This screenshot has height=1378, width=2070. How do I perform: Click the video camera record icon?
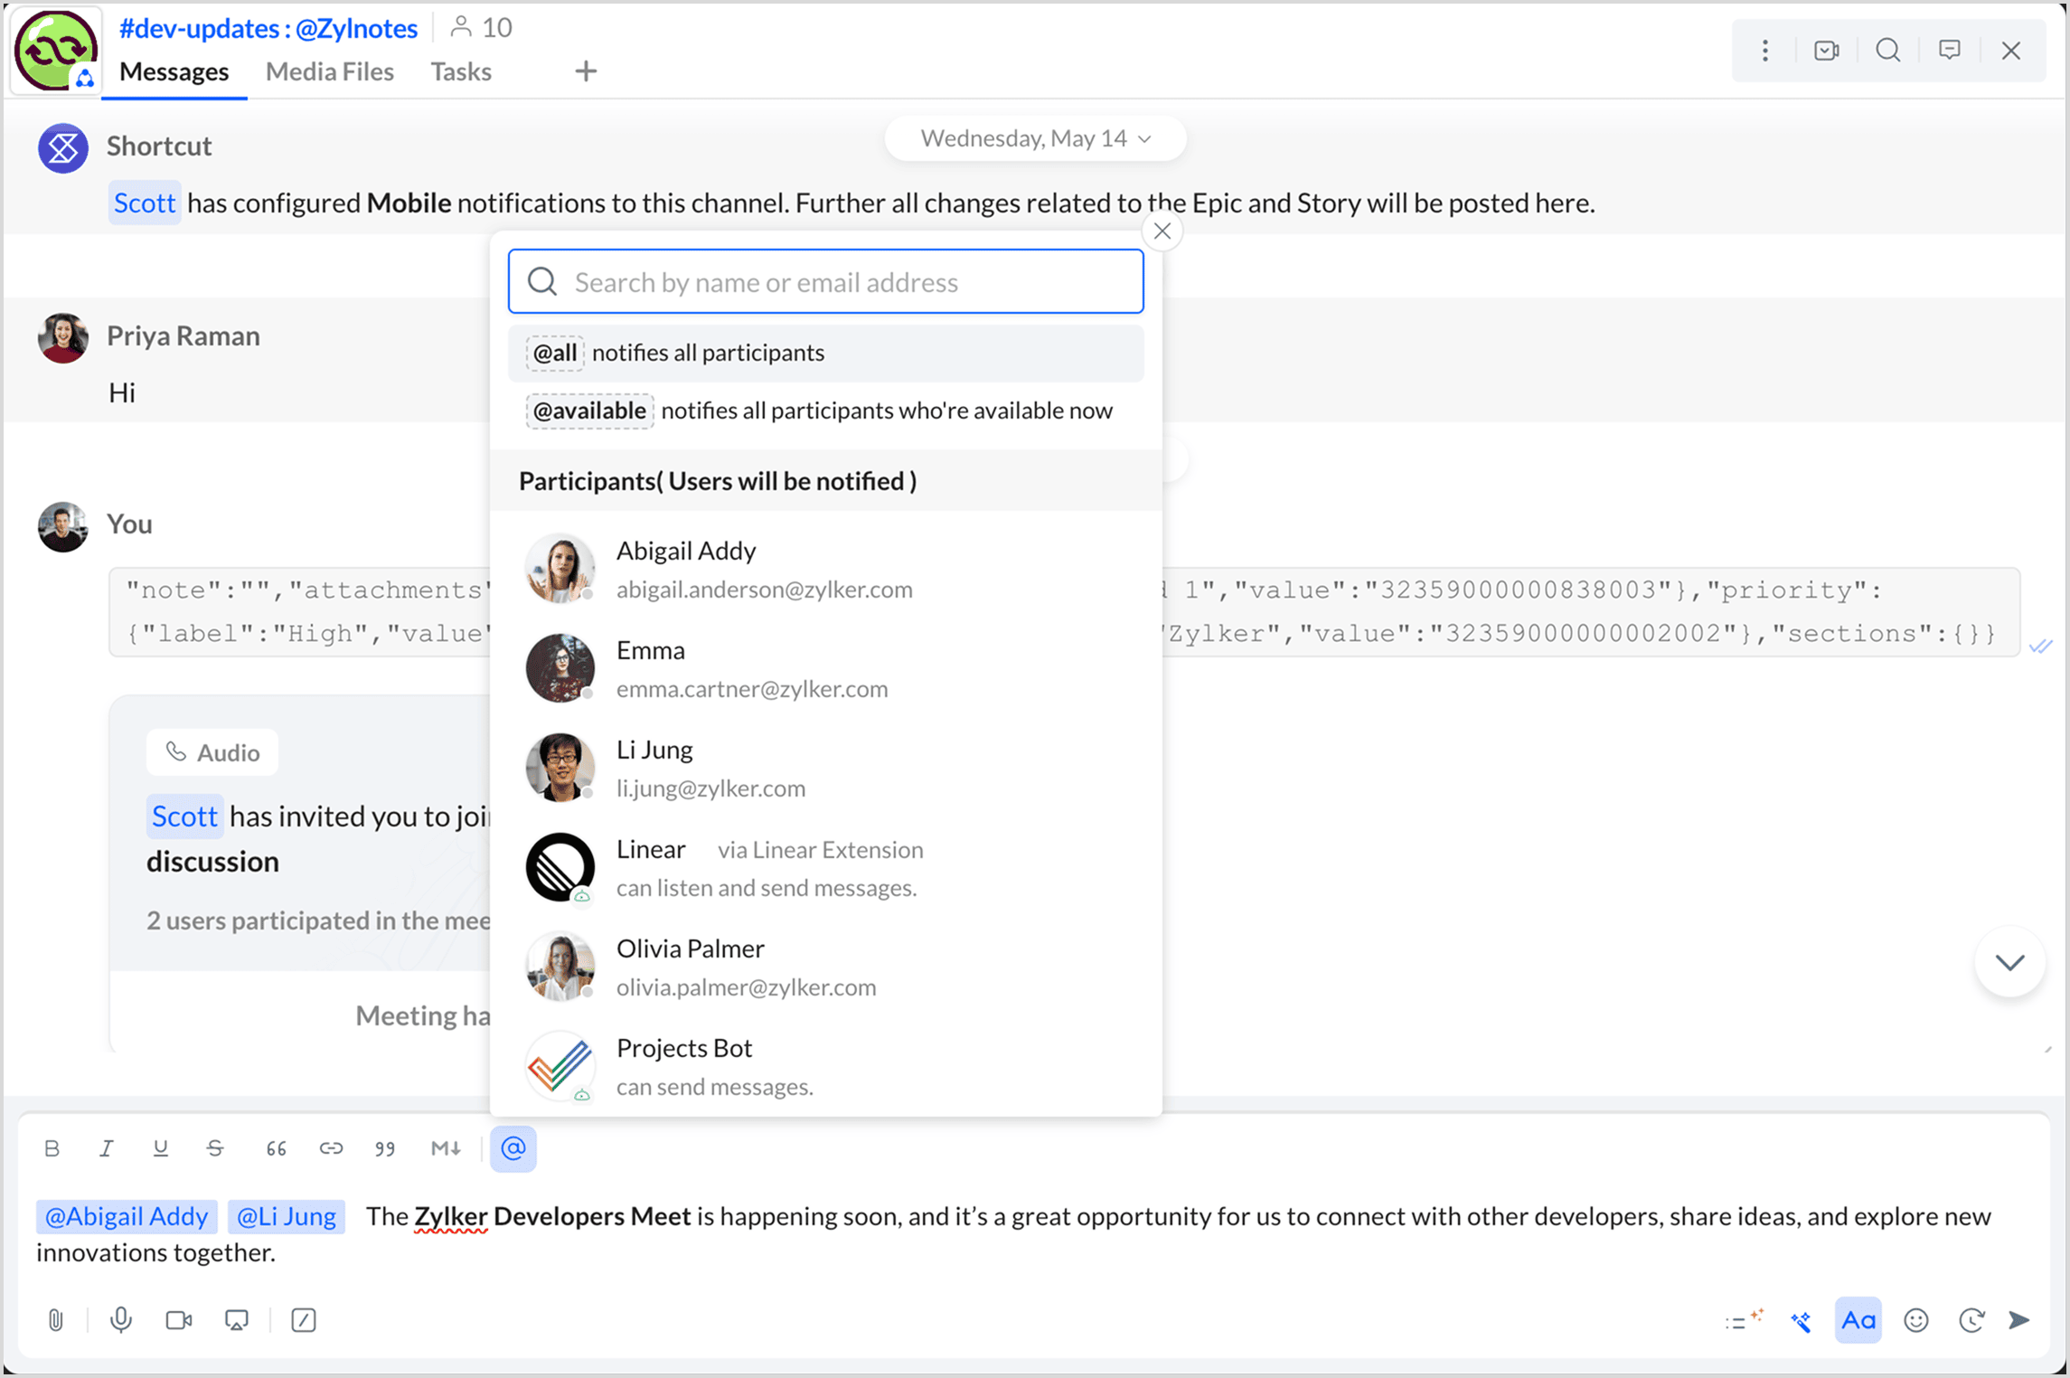179,1320
